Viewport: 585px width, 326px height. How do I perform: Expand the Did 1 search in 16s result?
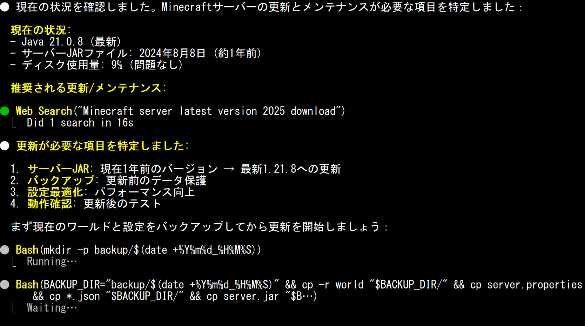tap(80, 123)
